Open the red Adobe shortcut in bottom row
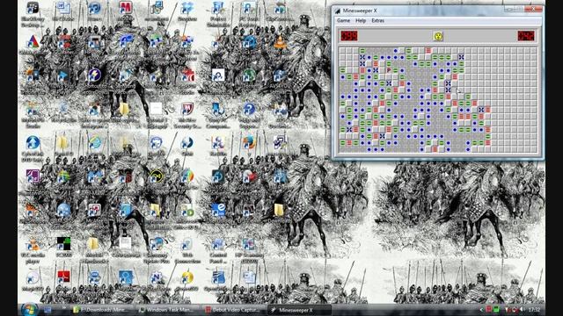563x316 pixels. [63, 277]
